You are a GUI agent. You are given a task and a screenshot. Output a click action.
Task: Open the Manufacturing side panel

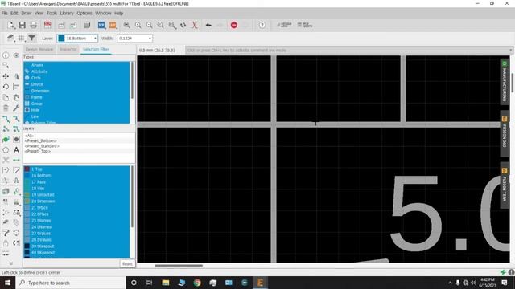pos(505,82)
